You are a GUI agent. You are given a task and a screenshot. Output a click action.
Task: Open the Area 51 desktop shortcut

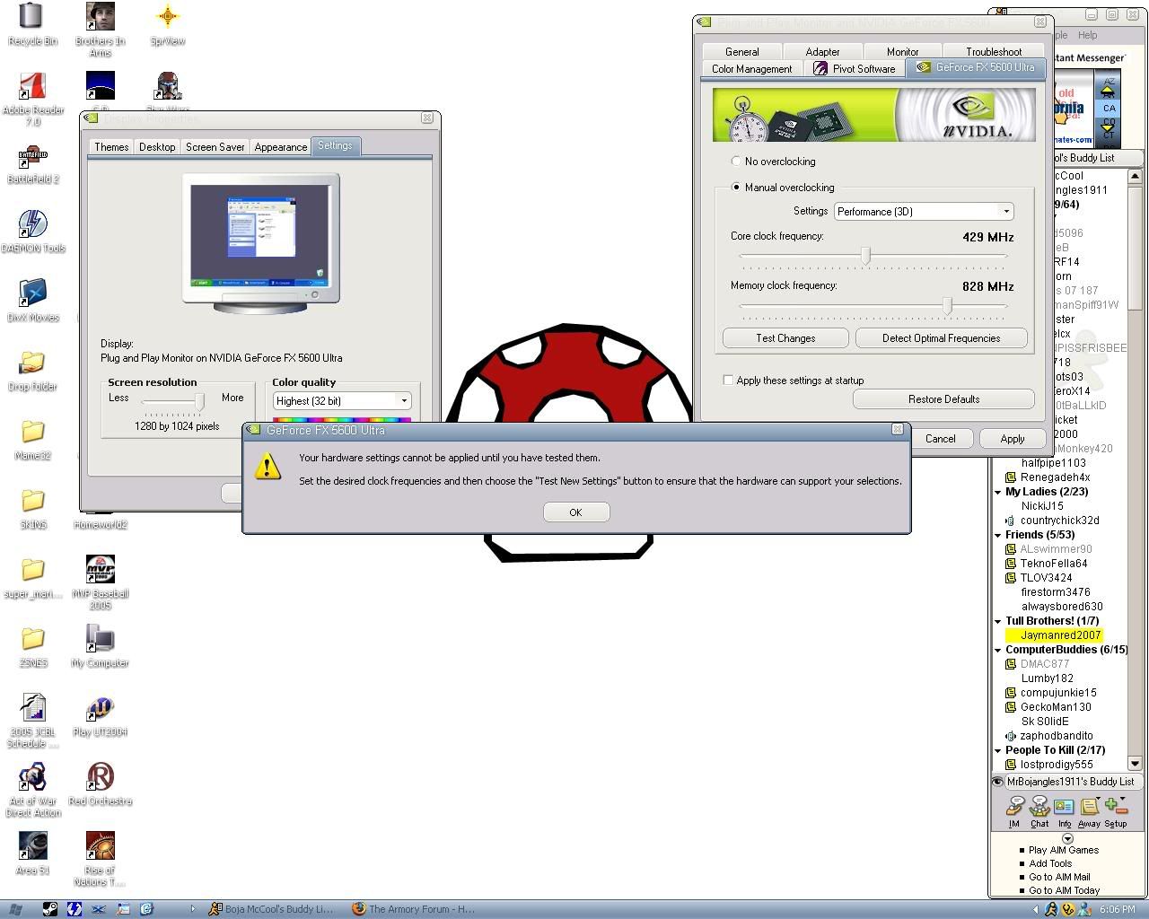(32, 852)
